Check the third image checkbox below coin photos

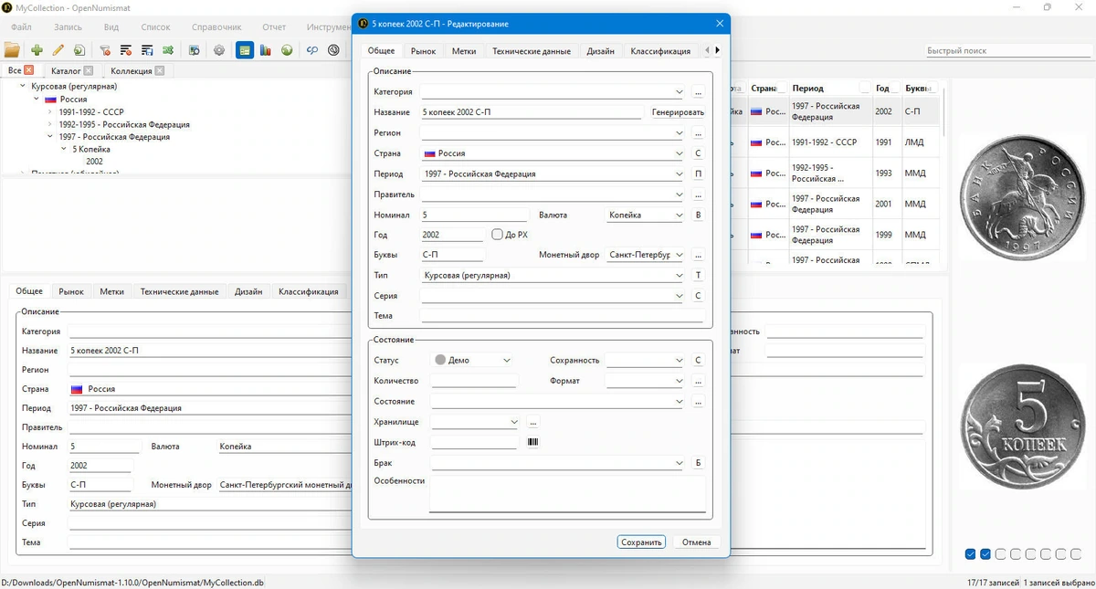coord(1000,553)
